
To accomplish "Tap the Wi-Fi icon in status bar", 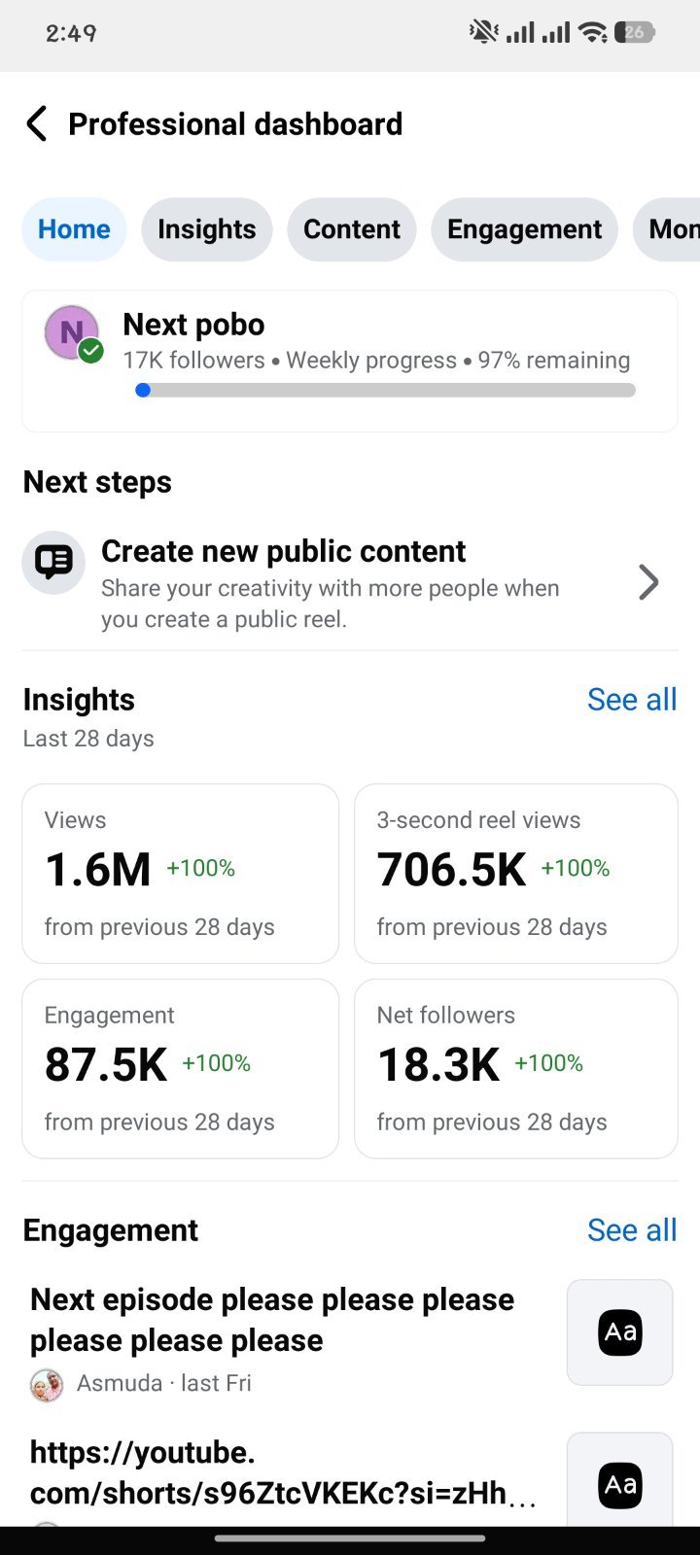I will coord(592,33).
